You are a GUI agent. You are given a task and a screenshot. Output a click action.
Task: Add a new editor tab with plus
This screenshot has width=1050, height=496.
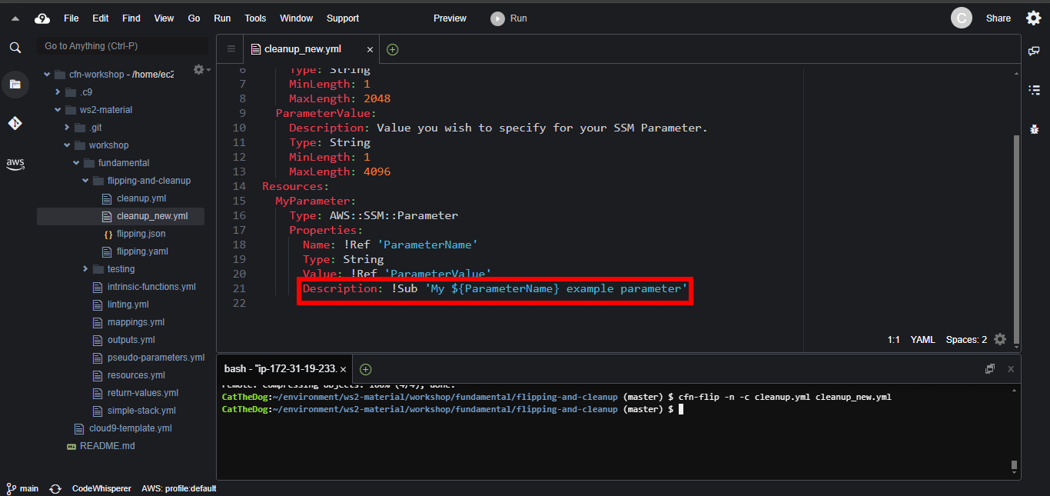pos(393,49)
